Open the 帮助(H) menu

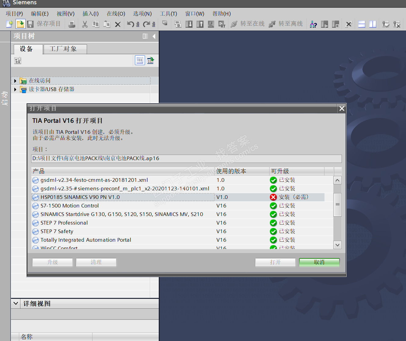222,14
